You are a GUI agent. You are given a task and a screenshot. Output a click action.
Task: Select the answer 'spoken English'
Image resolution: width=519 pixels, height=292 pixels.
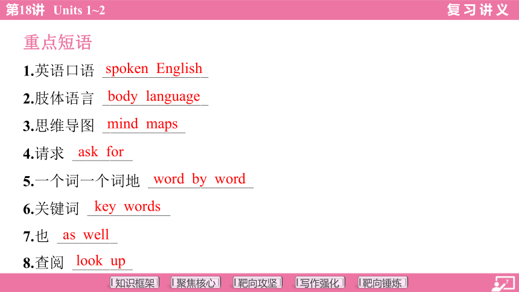(x=154, y=69)
